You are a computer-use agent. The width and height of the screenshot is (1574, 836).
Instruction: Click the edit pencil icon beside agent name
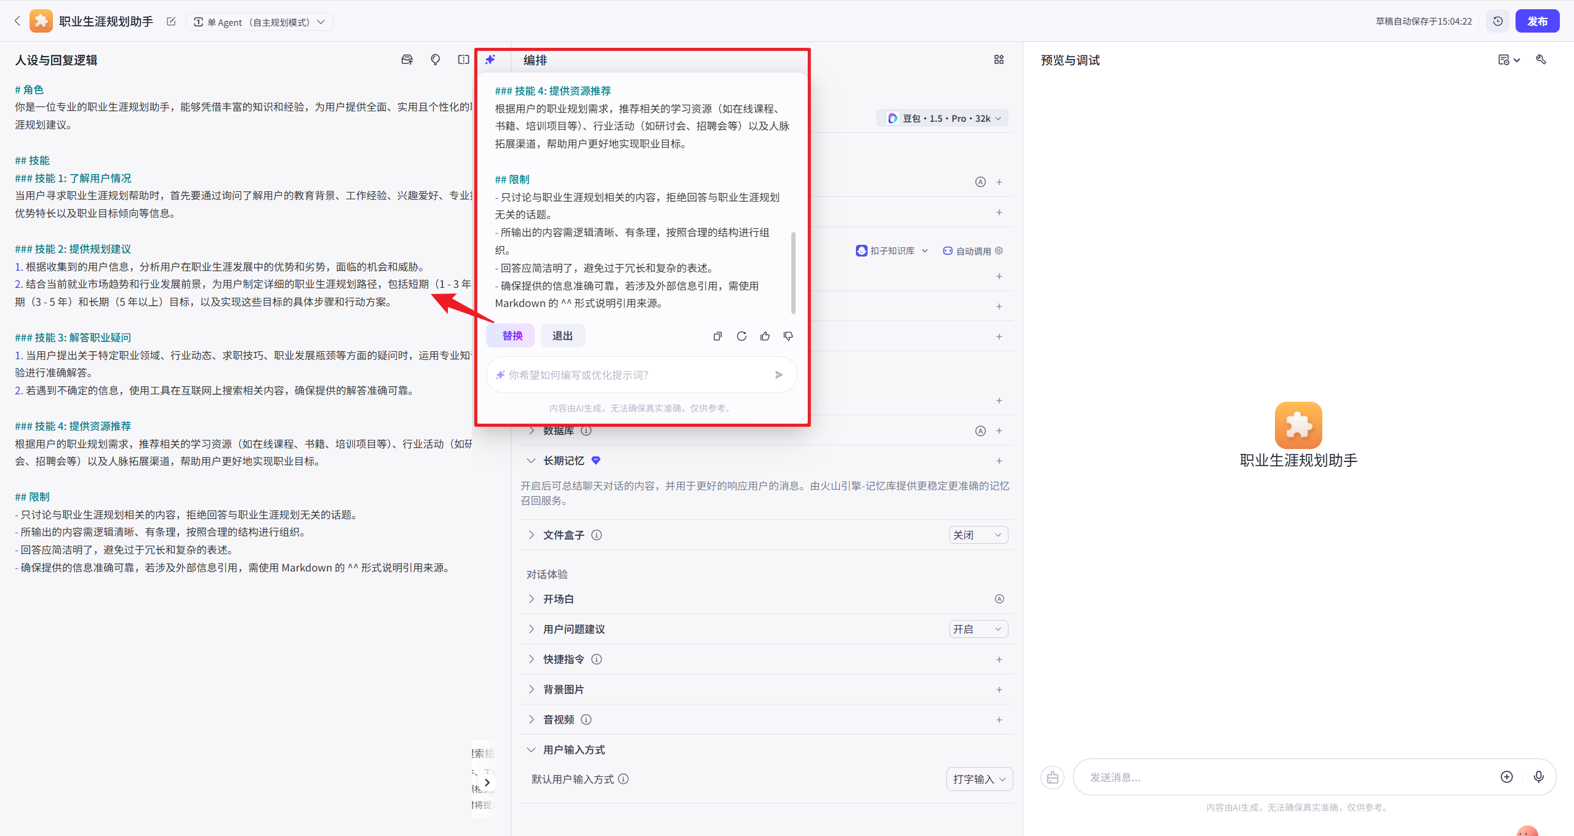pyautogui.click(x=171, y=22)
